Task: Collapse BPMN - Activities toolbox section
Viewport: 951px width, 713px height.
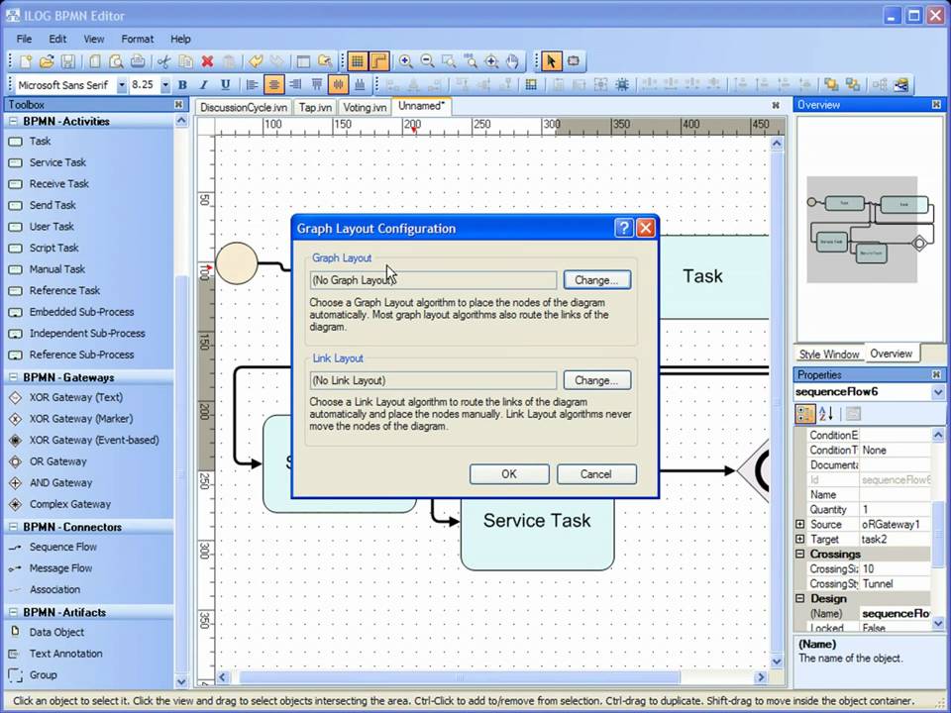Action: tap(12, 121)
